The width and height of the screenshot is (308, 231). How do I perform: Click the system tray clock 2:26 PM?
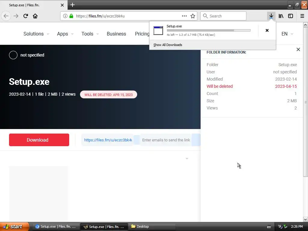click(297, 226)
